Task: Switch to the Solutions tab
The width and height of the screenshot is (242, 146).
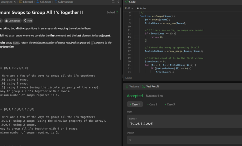Action: point(43,2)
